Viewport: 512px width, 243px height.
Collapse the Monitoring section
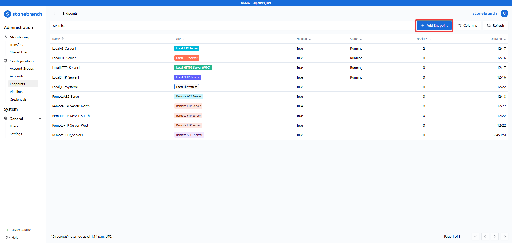click(x=40, y=37)
